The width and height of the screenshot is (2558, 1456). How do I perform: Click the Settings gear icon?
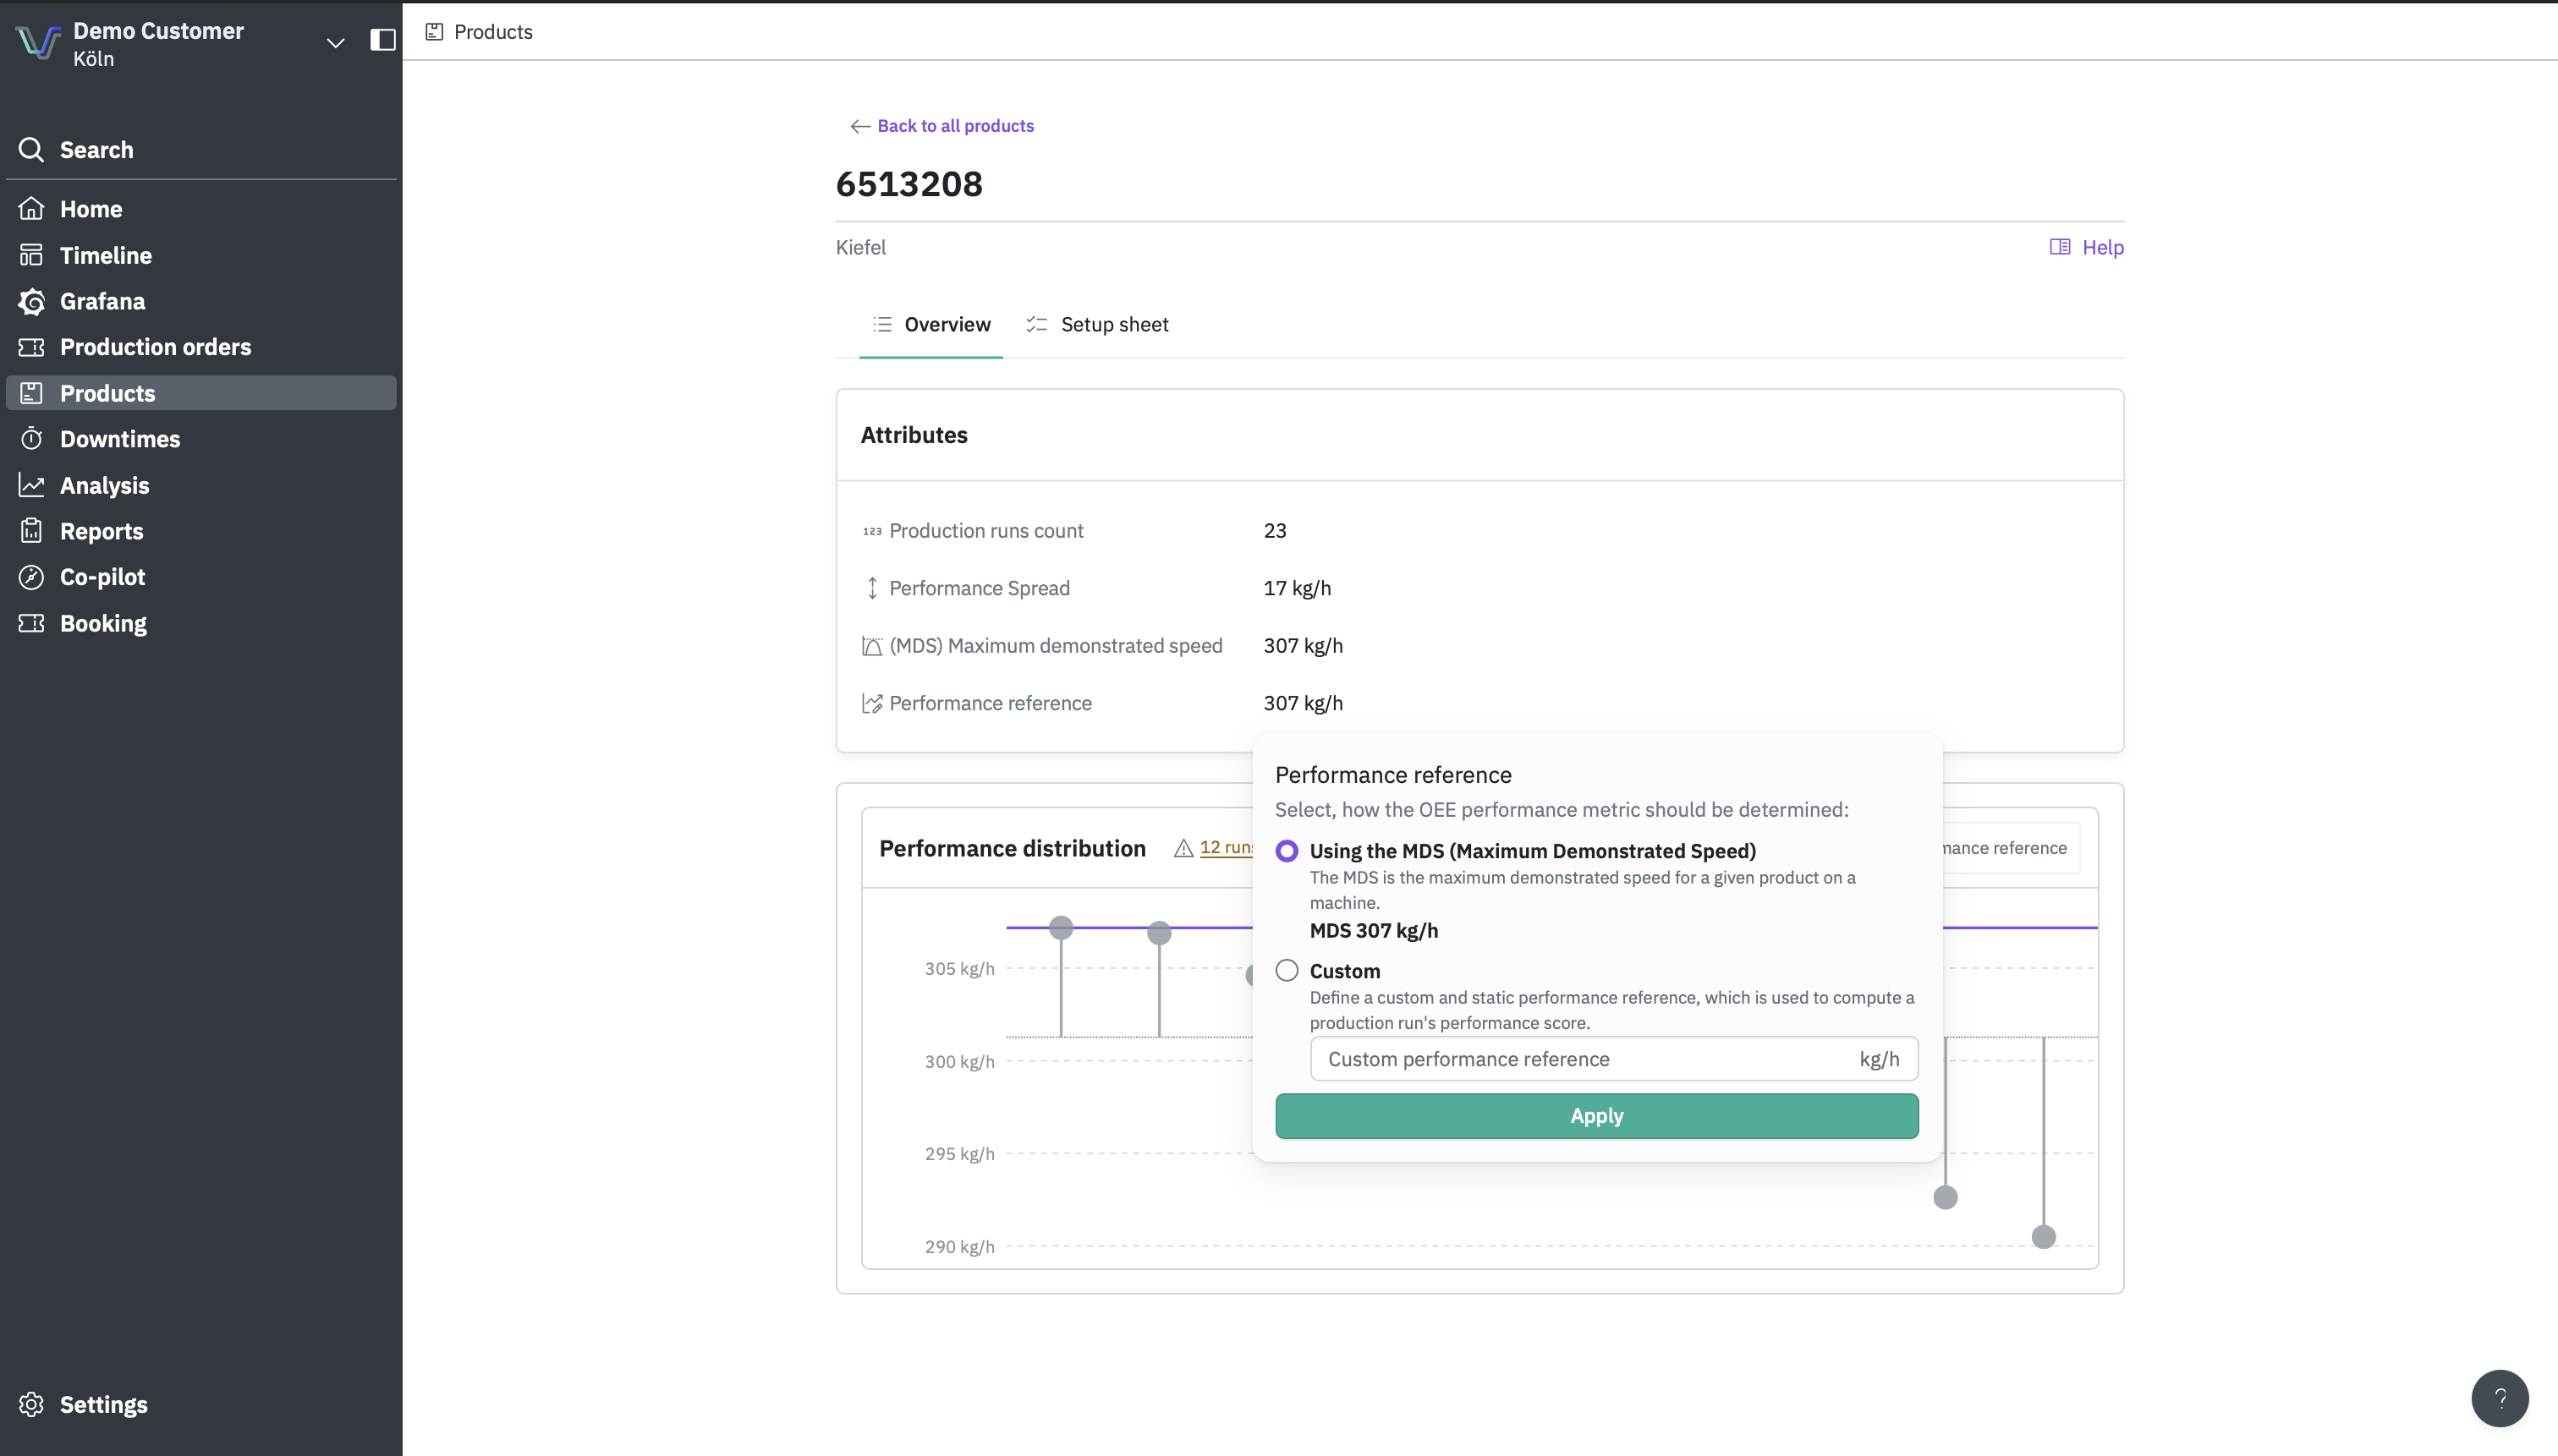point(31,1404)
